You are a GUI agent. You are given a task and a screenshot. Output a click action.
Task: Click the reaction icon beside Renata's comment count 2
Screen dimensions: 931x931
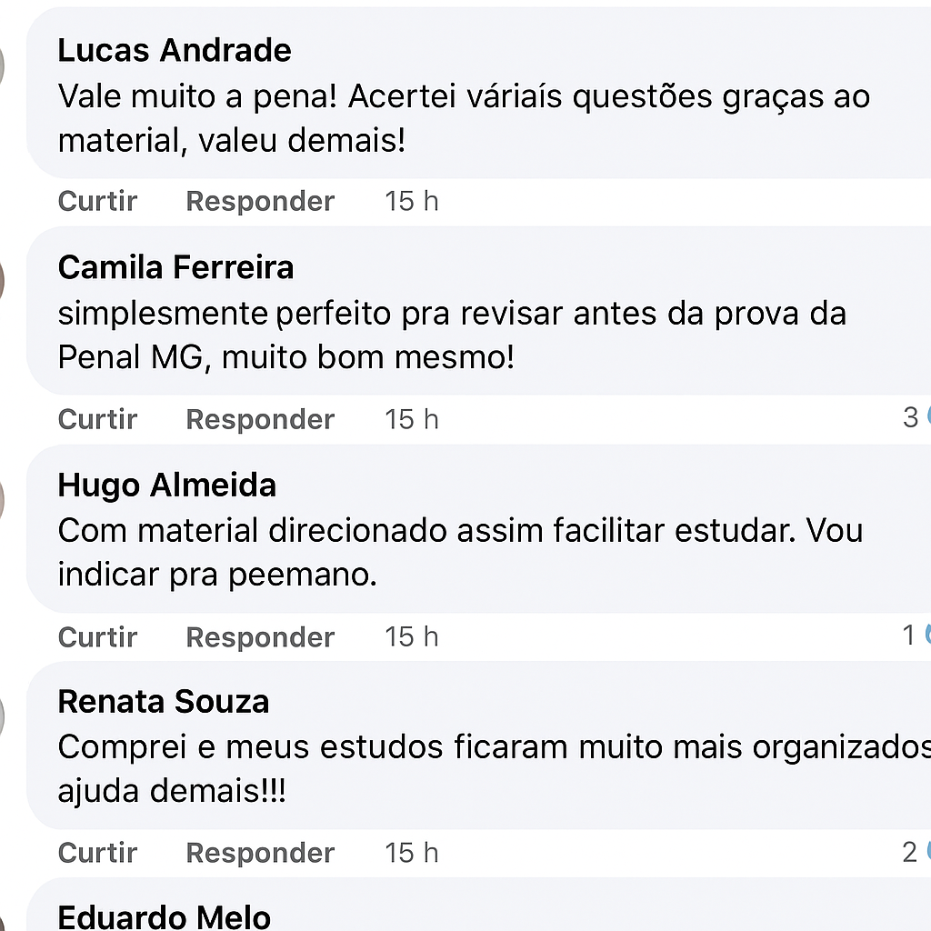click(x=927, y=853)
